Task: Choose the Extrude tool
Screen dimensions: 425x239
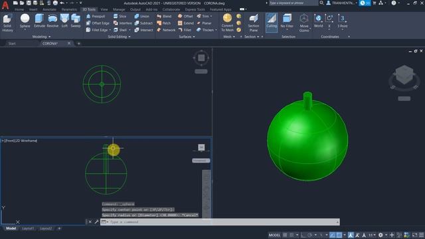Action: (39, 21)
